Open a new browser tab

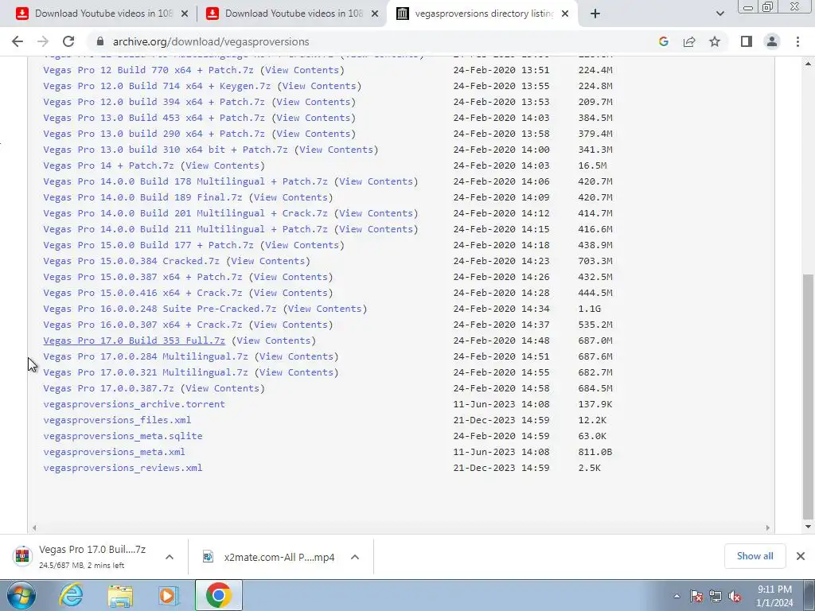[x=595, y=14]
